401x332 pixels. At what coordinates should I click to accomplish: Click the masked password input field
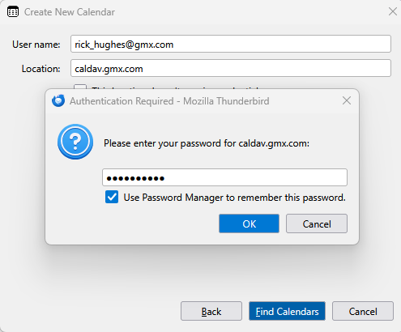pyautogui.click(x=224, y=177)
